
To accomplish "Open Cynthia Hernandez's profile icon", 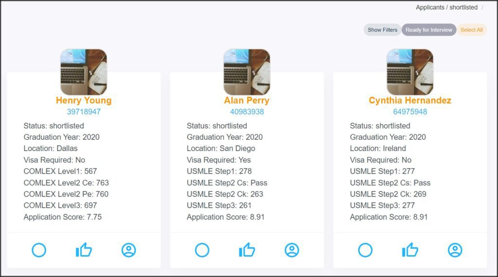I will tap(455, 250).
